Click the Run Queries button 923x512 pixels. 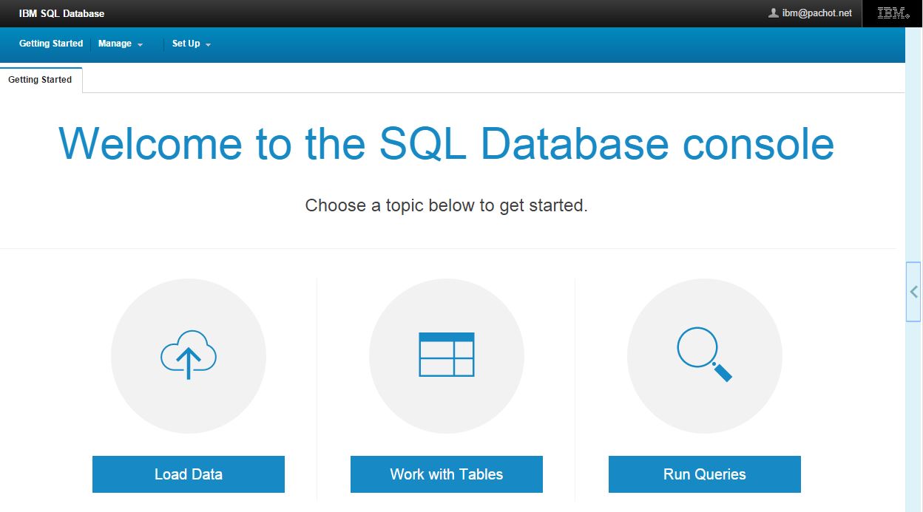pos(705,474)
